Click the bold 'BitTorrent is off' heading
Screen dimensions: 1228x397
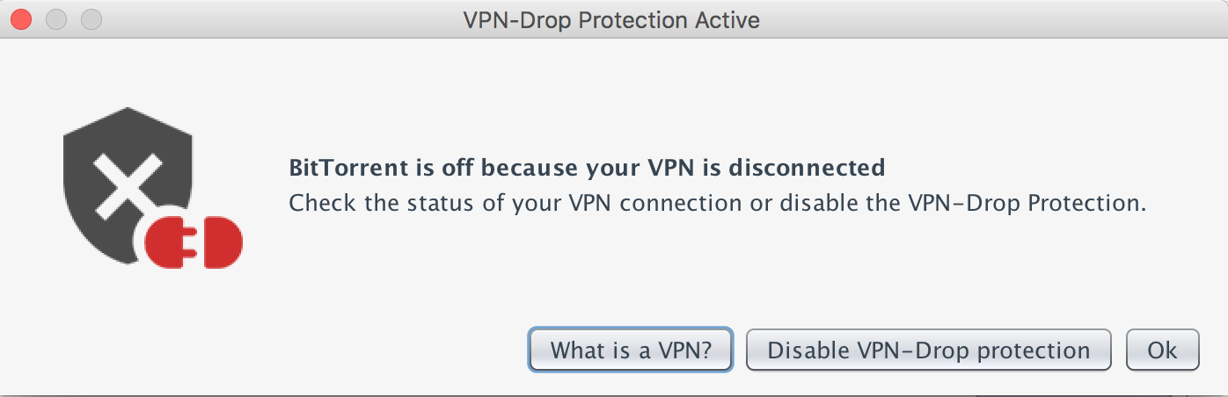[586, 167]
